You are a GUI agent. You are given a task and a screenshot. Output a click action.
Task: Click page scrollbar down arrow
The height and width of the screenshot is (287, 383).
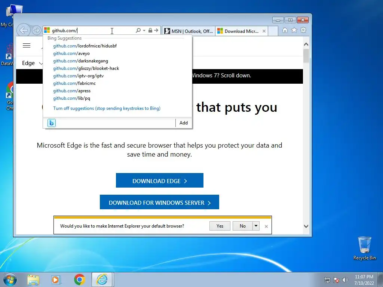(x=306, y=226)
